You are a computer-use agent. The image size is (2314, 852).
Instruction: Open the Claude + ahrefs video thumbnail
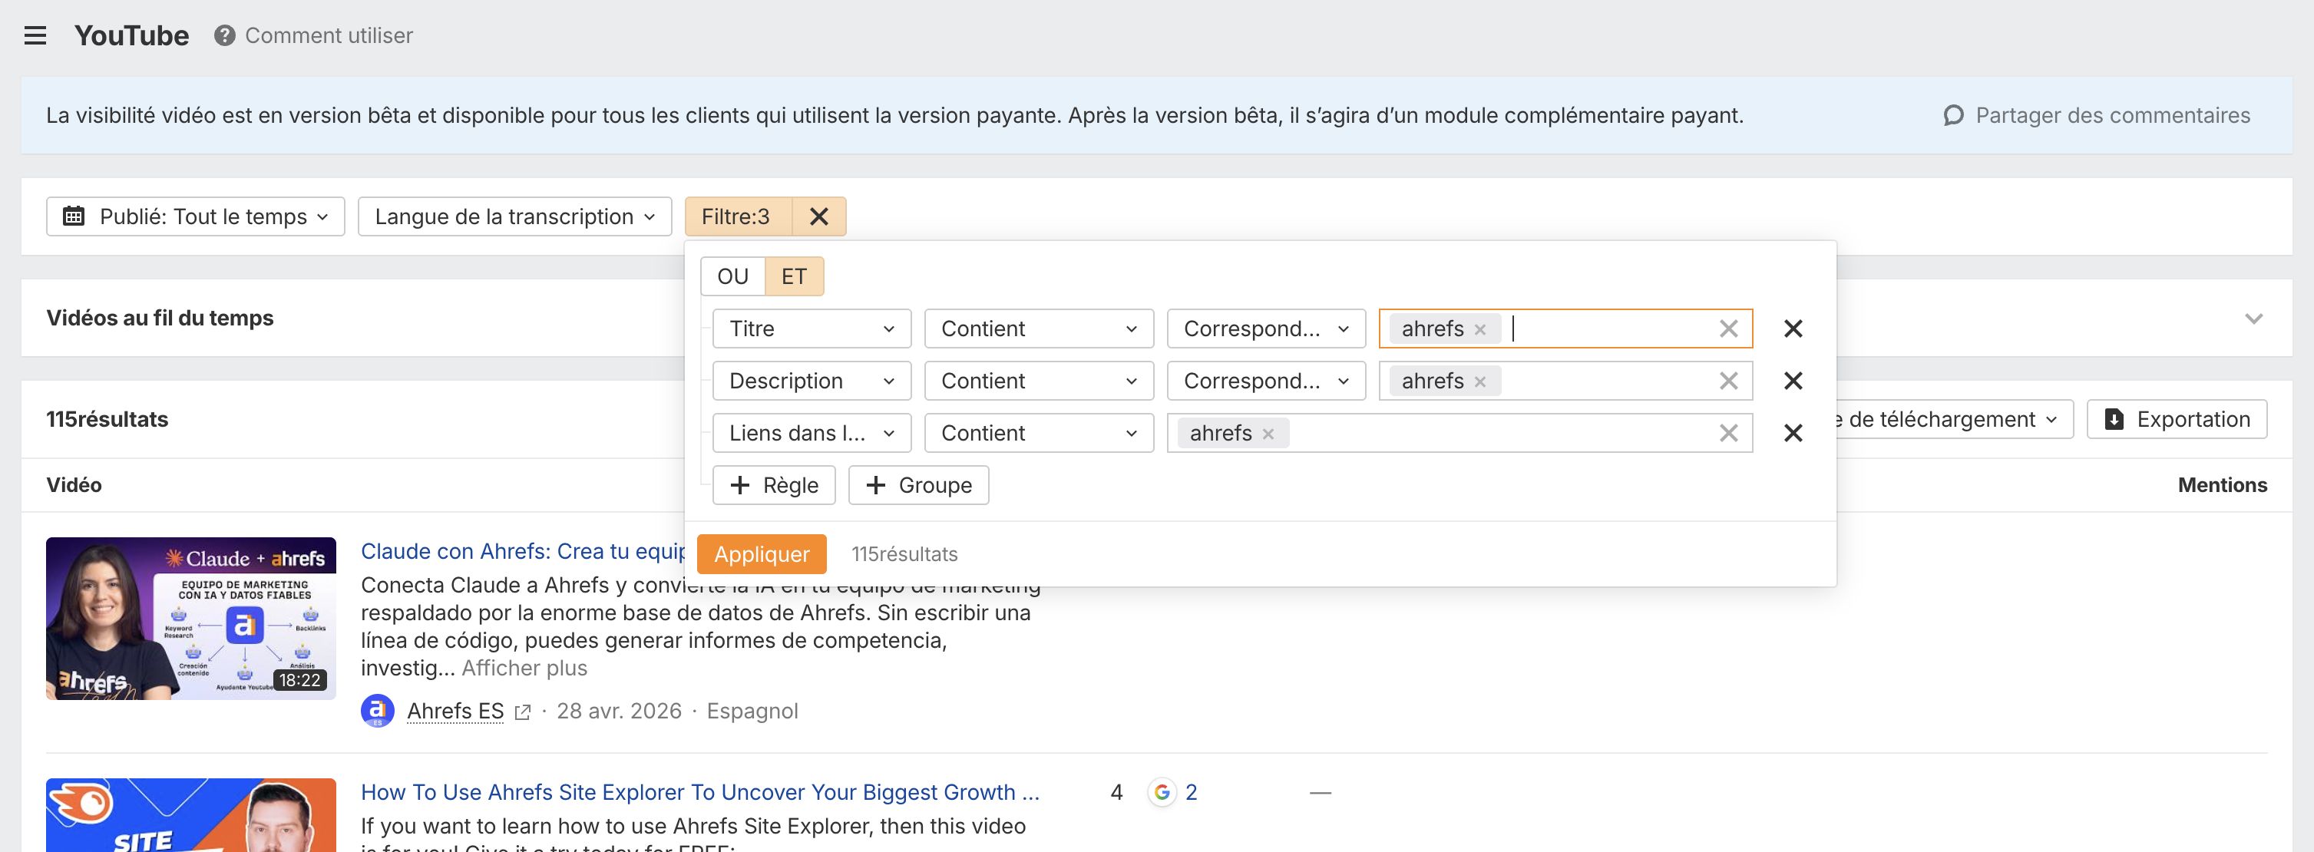pyautogui.click(x=191, y=619)
